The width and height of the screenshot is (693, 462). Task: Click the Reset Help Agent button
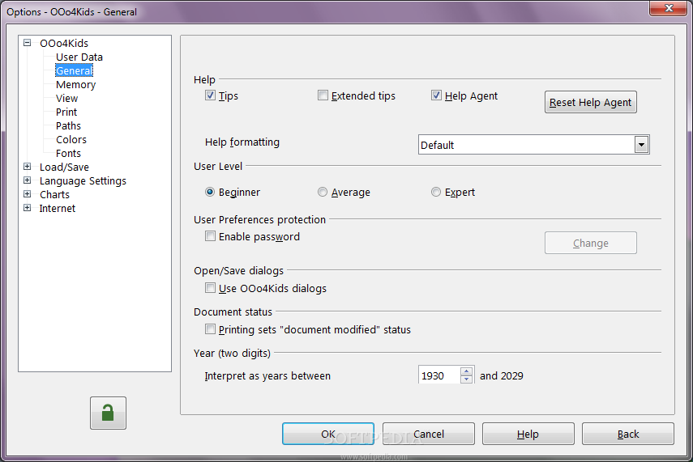point(590,102)
